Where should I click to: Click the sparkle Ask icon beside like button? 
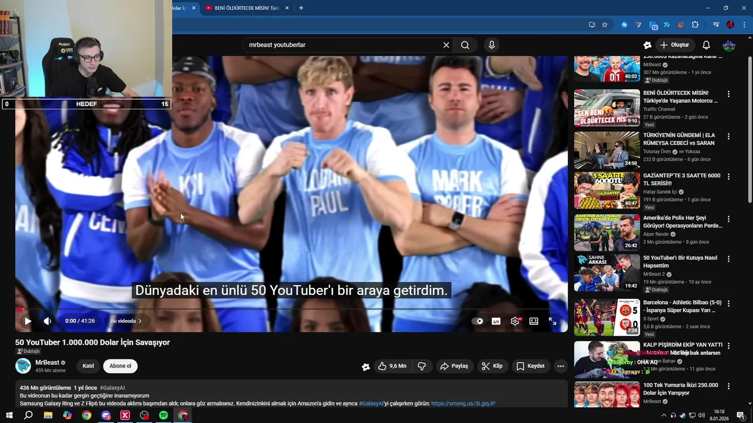365,367
